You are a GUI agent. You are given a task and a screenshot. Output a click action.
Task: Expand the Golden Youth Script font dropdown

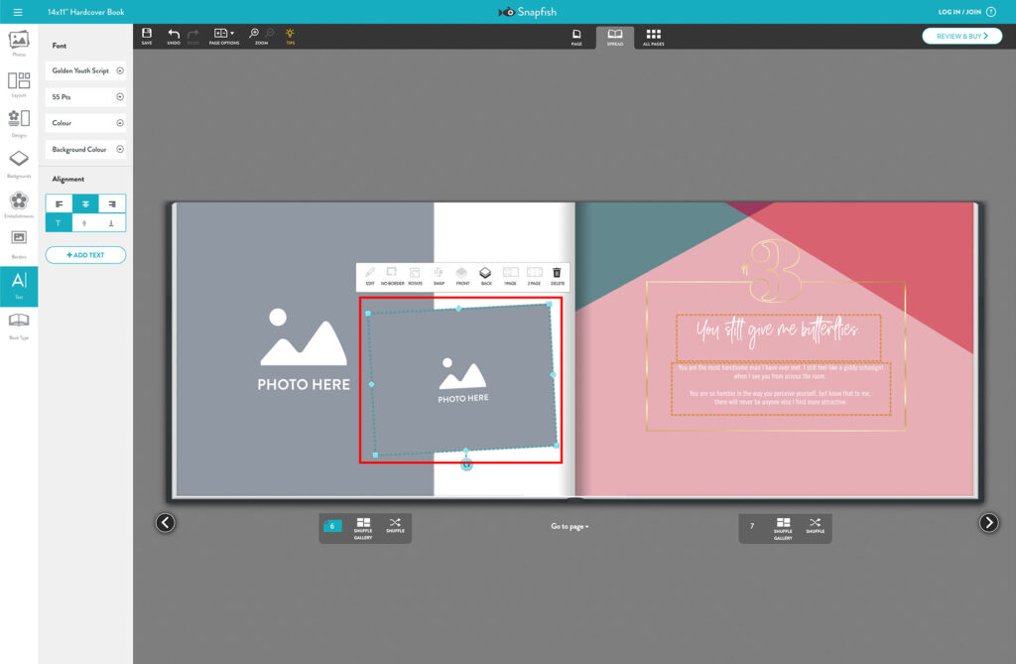point(86,70)
